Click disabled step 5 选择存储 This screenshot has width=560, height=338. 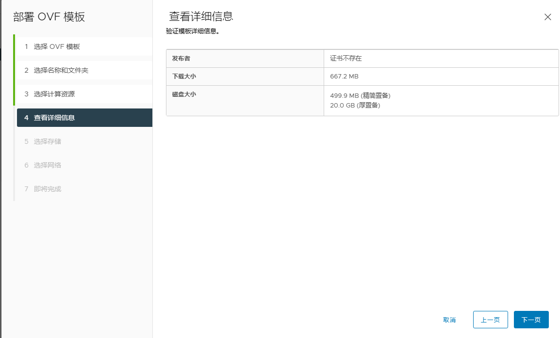pos(47,141)
